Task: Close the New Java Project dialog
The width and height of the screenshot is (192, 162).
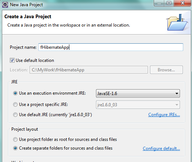Action: [x=183, y=3]
